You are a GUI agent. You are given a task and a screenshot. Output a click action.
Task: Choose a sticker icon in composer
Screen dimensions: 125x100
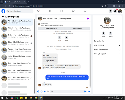[45, 91]
